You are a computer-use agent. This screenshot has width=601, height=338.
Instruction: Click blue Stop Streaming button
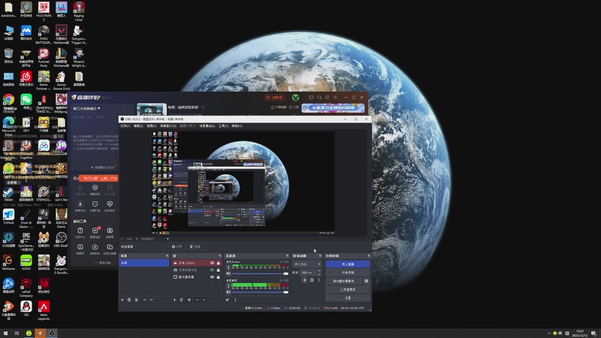(348, 264)
